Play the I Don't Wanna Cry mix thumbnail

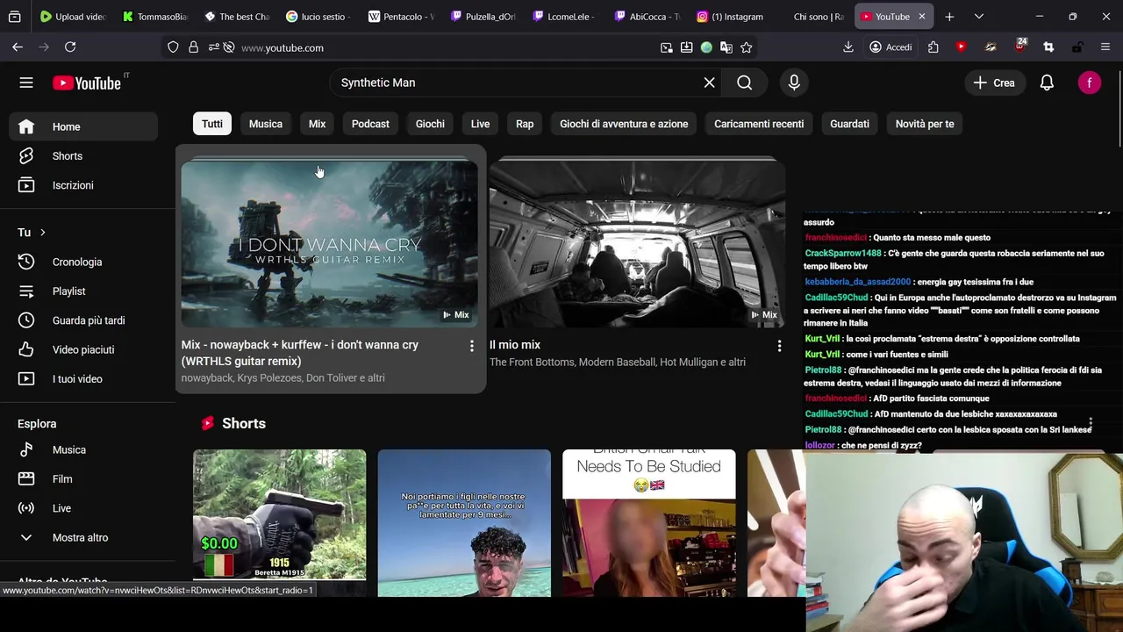pyautogui.click(x=329, y=243)
